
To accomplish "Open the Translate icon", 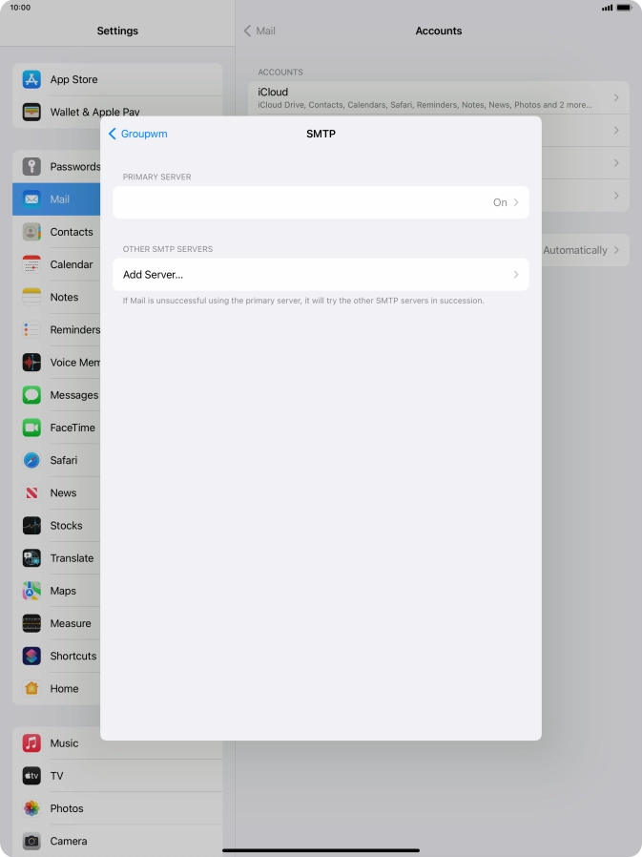I will [x=31, y=558].
